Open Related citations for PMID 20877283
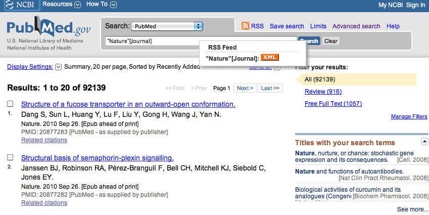The image size is (429, 215). coord(44,140)
